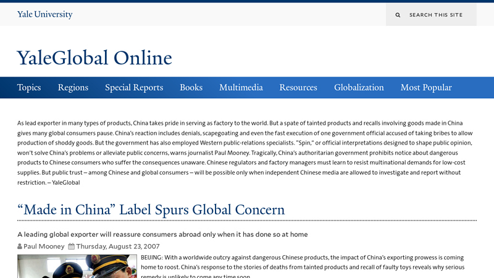Open the Yale University home link
Image resolution: width=494 pixels, height=278 pixels.
tap(44, 14)
